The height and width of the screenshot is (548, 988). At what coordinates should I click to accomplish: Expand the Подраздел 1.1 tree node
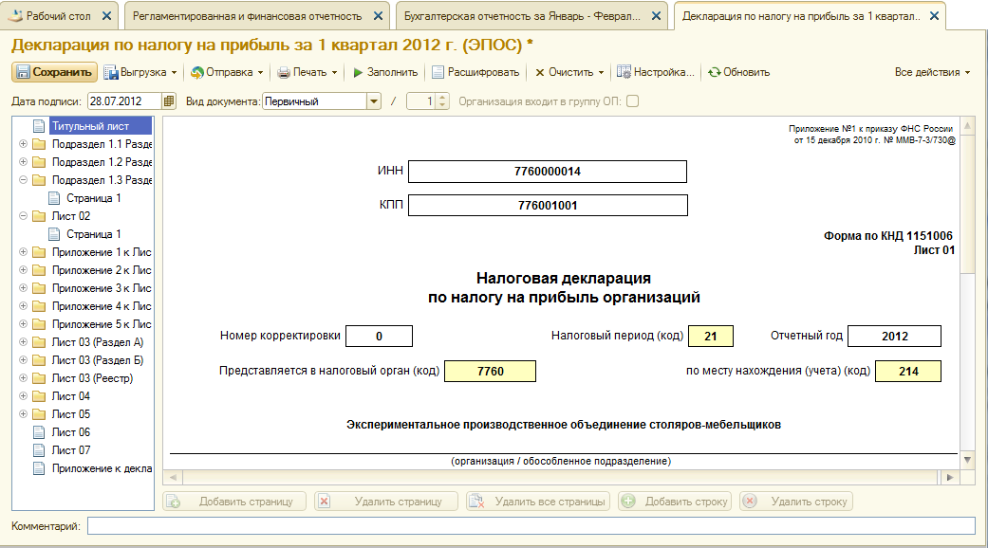coord(24,144)
